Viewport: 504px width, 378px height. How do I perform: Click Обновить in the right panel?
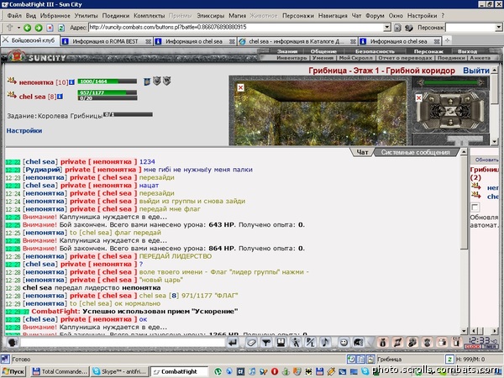(x=486, y=160)
